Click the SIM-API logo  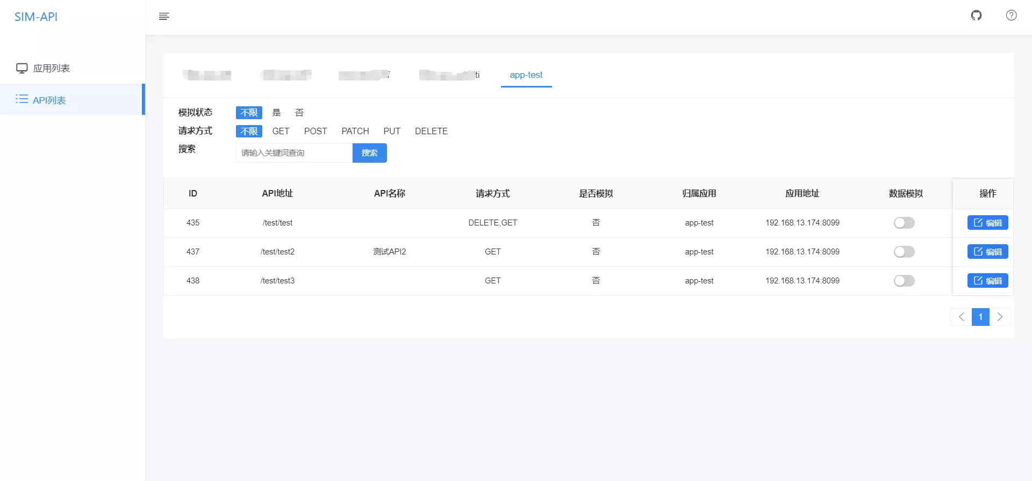click(x=36, y=17)
